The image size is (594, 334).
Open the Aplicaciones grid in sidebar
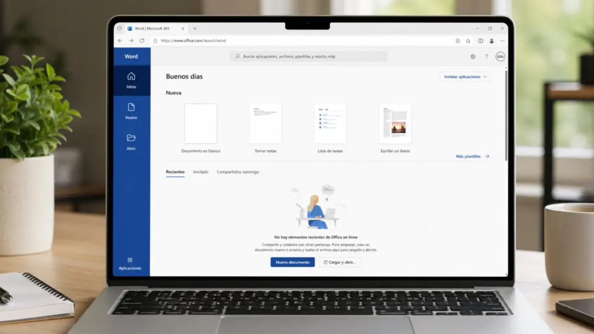130,263
